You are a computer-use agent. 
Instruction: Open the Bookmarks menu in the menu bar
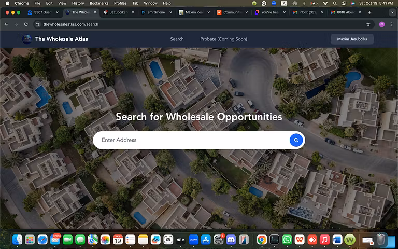(x=99, y=3)
